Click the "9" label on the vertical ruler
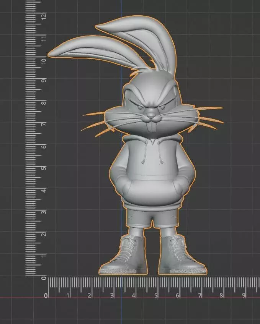 44,81
